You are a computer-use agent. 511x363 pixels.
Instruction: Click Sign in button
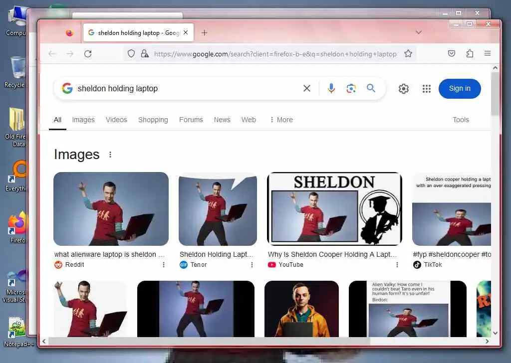[x=460, y=89]
